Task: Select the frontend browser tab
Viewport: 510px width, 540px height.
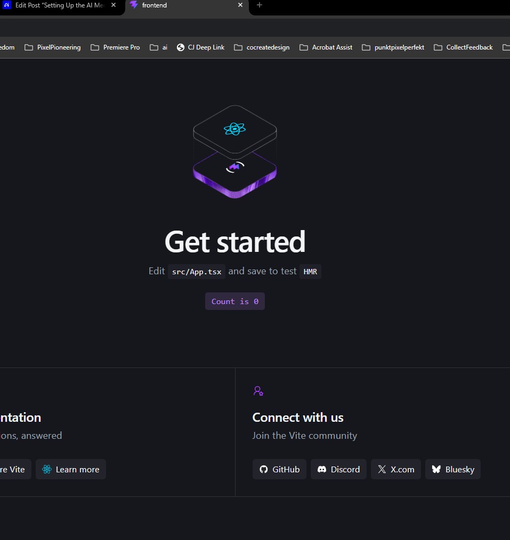Action: point(186,5)
